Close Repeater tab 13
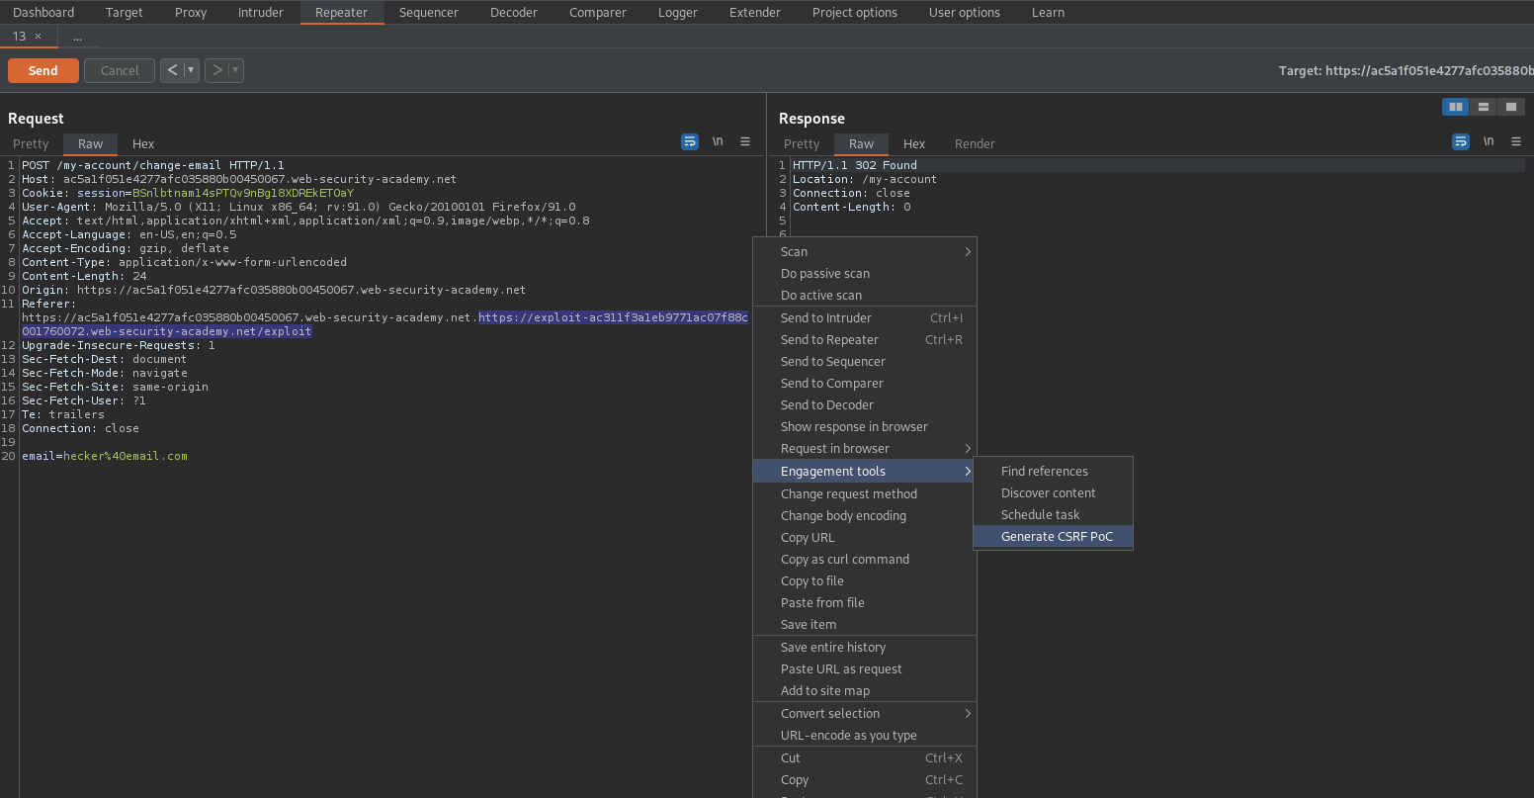The width and height of the screenshot is (1534, 798). (39, 36)
